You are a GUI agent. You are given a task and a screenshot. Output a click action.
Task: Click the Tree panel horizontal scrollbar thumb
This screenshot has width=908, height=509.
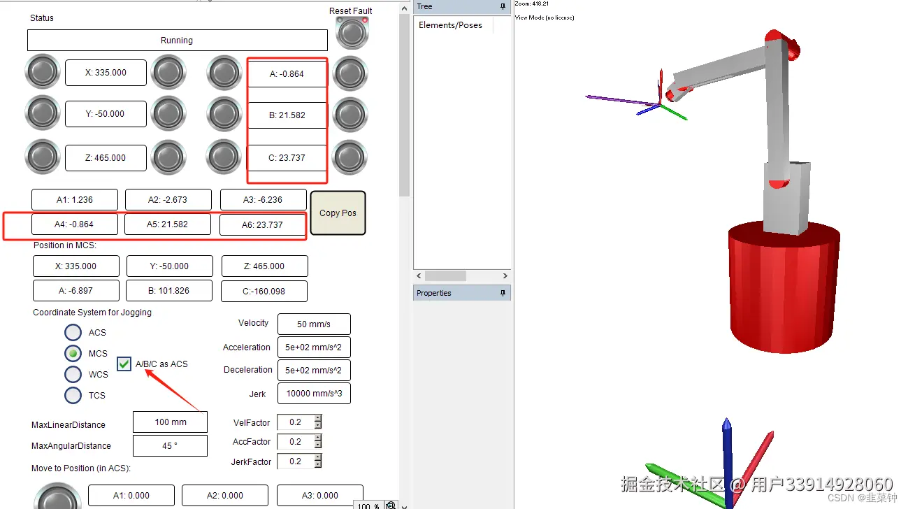(x=445, y=275)
